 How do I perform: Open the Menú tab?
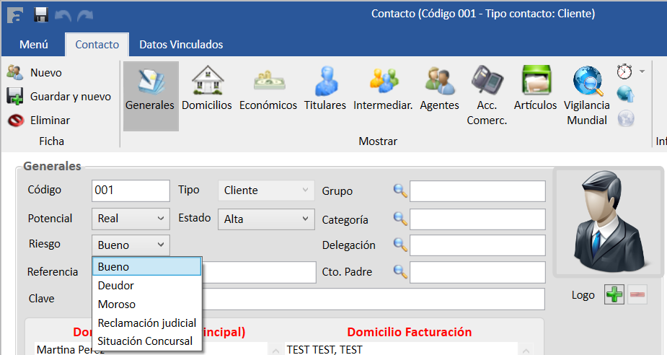34,45
